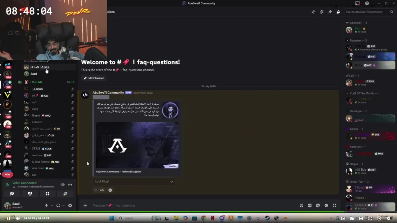Open the Technical Support embed image

point(137,145)
